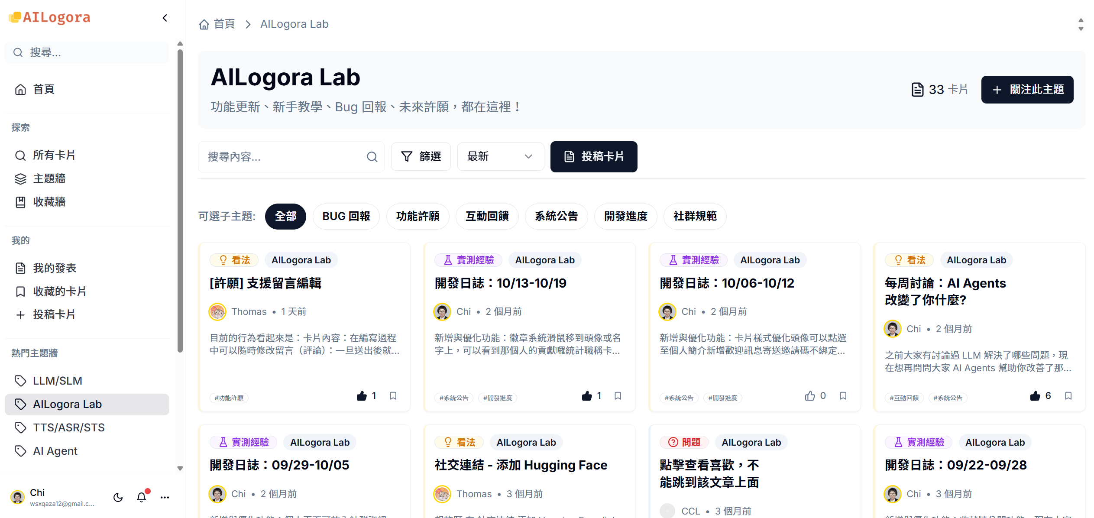The image size is (1094, 518).
Task: Click Thomas's avatar on 支援留言編輯 card
Action: click(217, 312)
